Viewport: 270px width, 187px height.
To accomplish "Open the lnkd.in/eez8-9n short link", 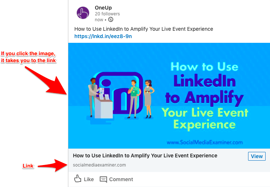I will point(103,36).
